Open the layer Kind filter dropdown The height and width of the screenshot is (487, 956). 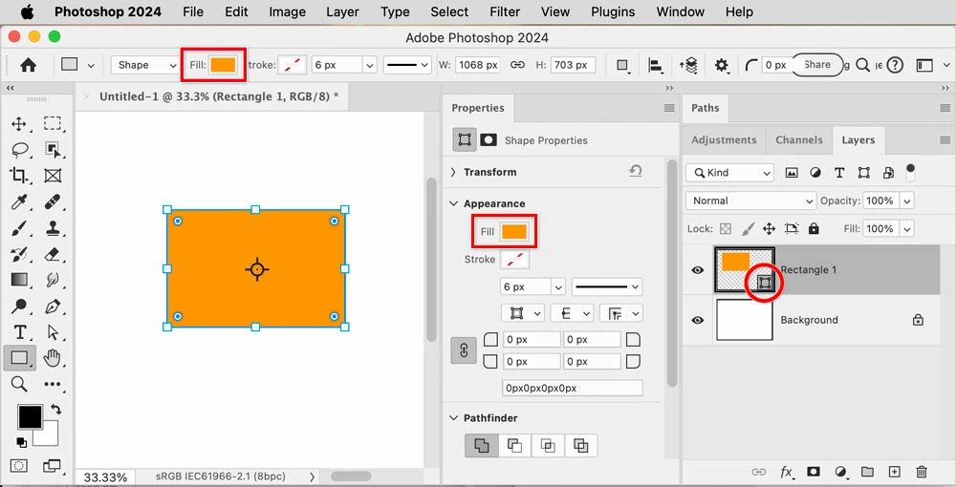[x=729, y=173]
